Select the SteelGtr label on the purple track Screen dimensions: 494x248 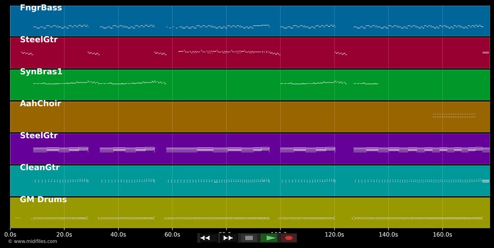pyautogui.click(x=39, y=135)
